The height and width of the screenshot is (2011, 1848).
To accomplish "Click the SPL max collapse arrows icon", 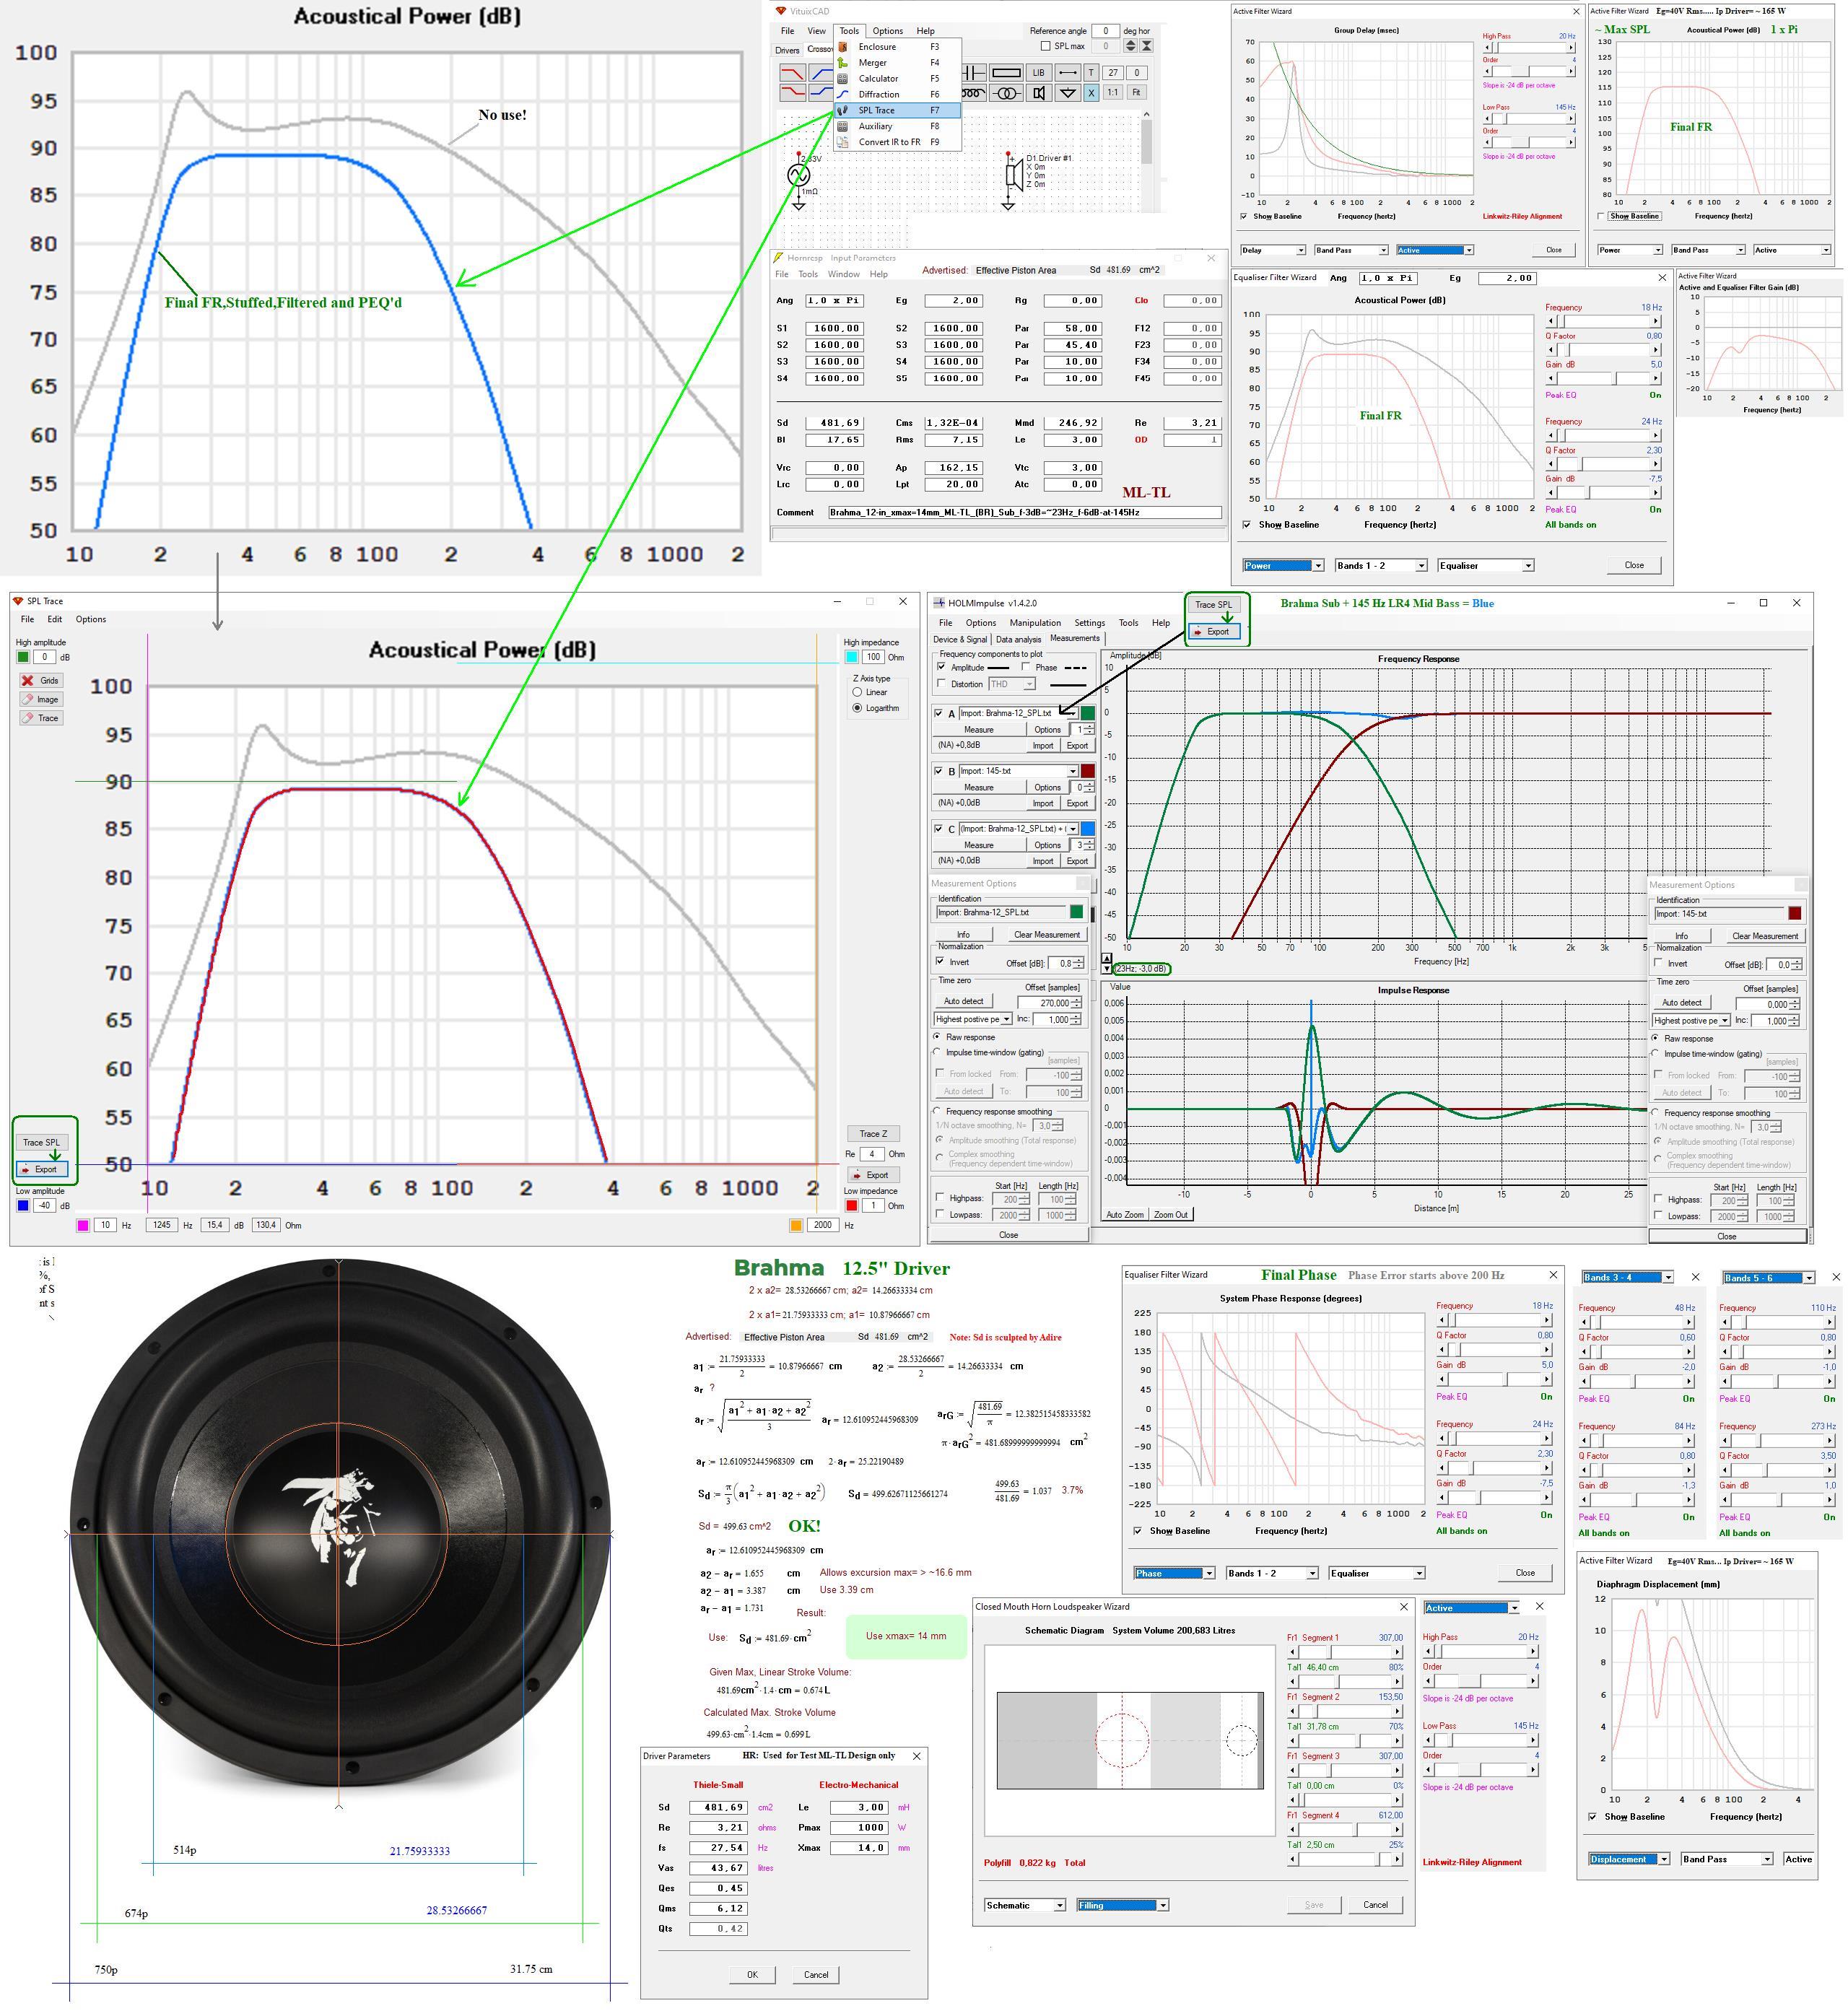I will pyautogui.click(x=1147, y=46).
